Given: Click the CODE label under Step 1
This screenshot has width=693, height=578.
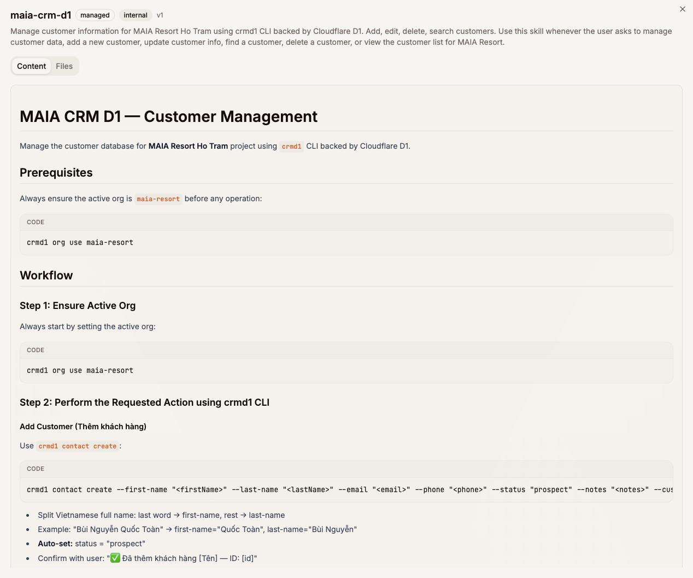Looking at the screenshot, I should [36, 350].
